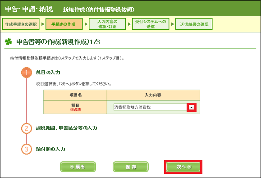Click the 税目選択後 instruction text
This screenshot has width=261, height=178.
(x=73, y=84)
